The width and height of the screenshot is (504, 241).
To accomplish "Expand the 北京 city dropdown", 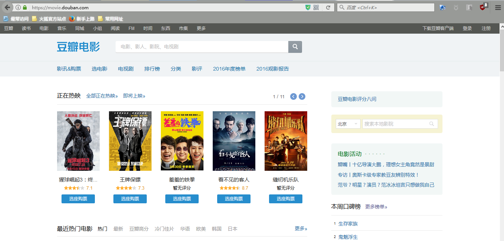I will [x=348, y=124].
